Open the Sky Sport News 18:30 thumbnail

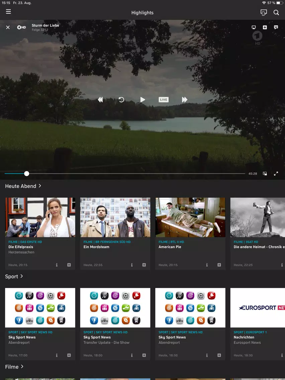point(190,308)
